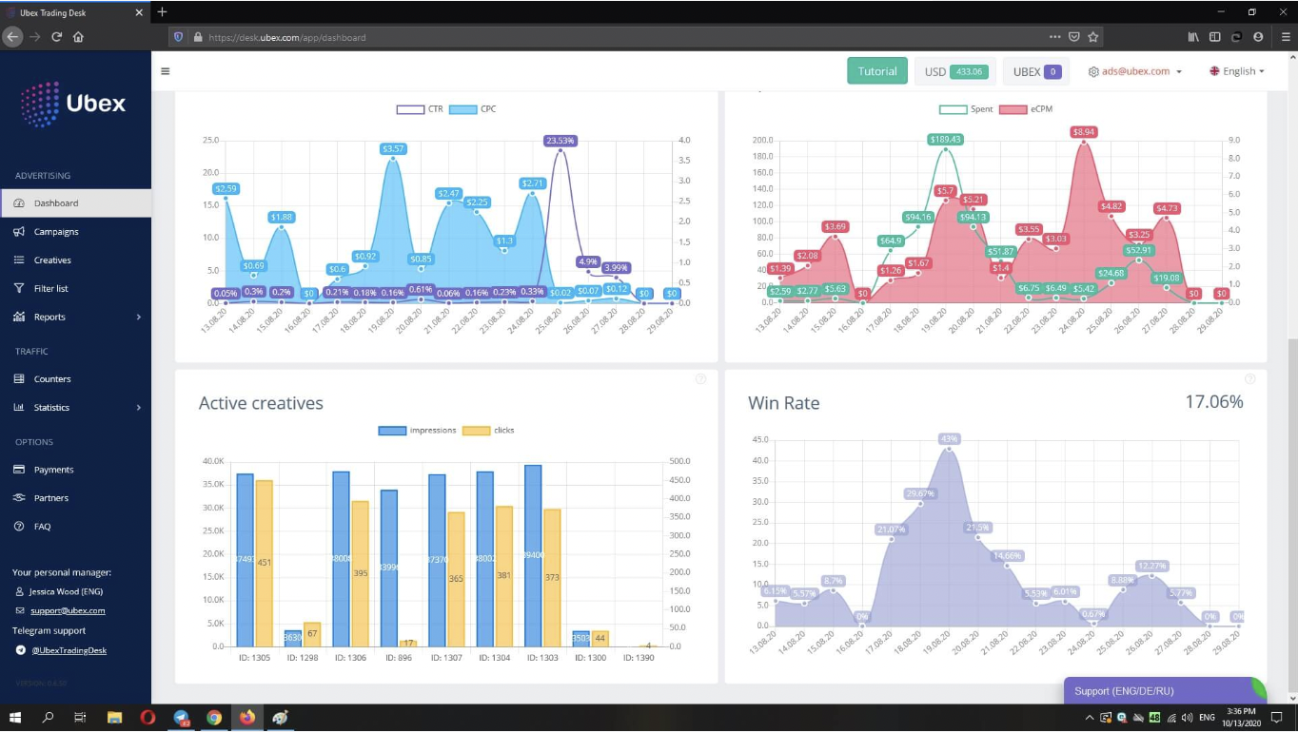Click the green Tutorial button

click(876, 71)
